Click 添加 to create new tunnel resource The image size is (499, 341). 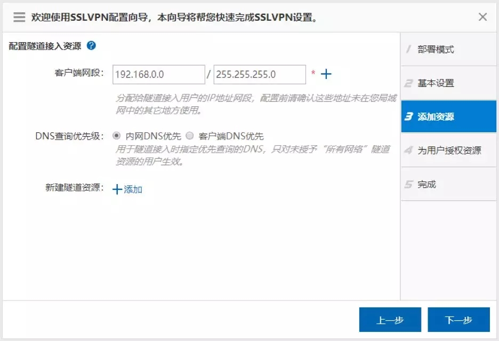(127, 189)
